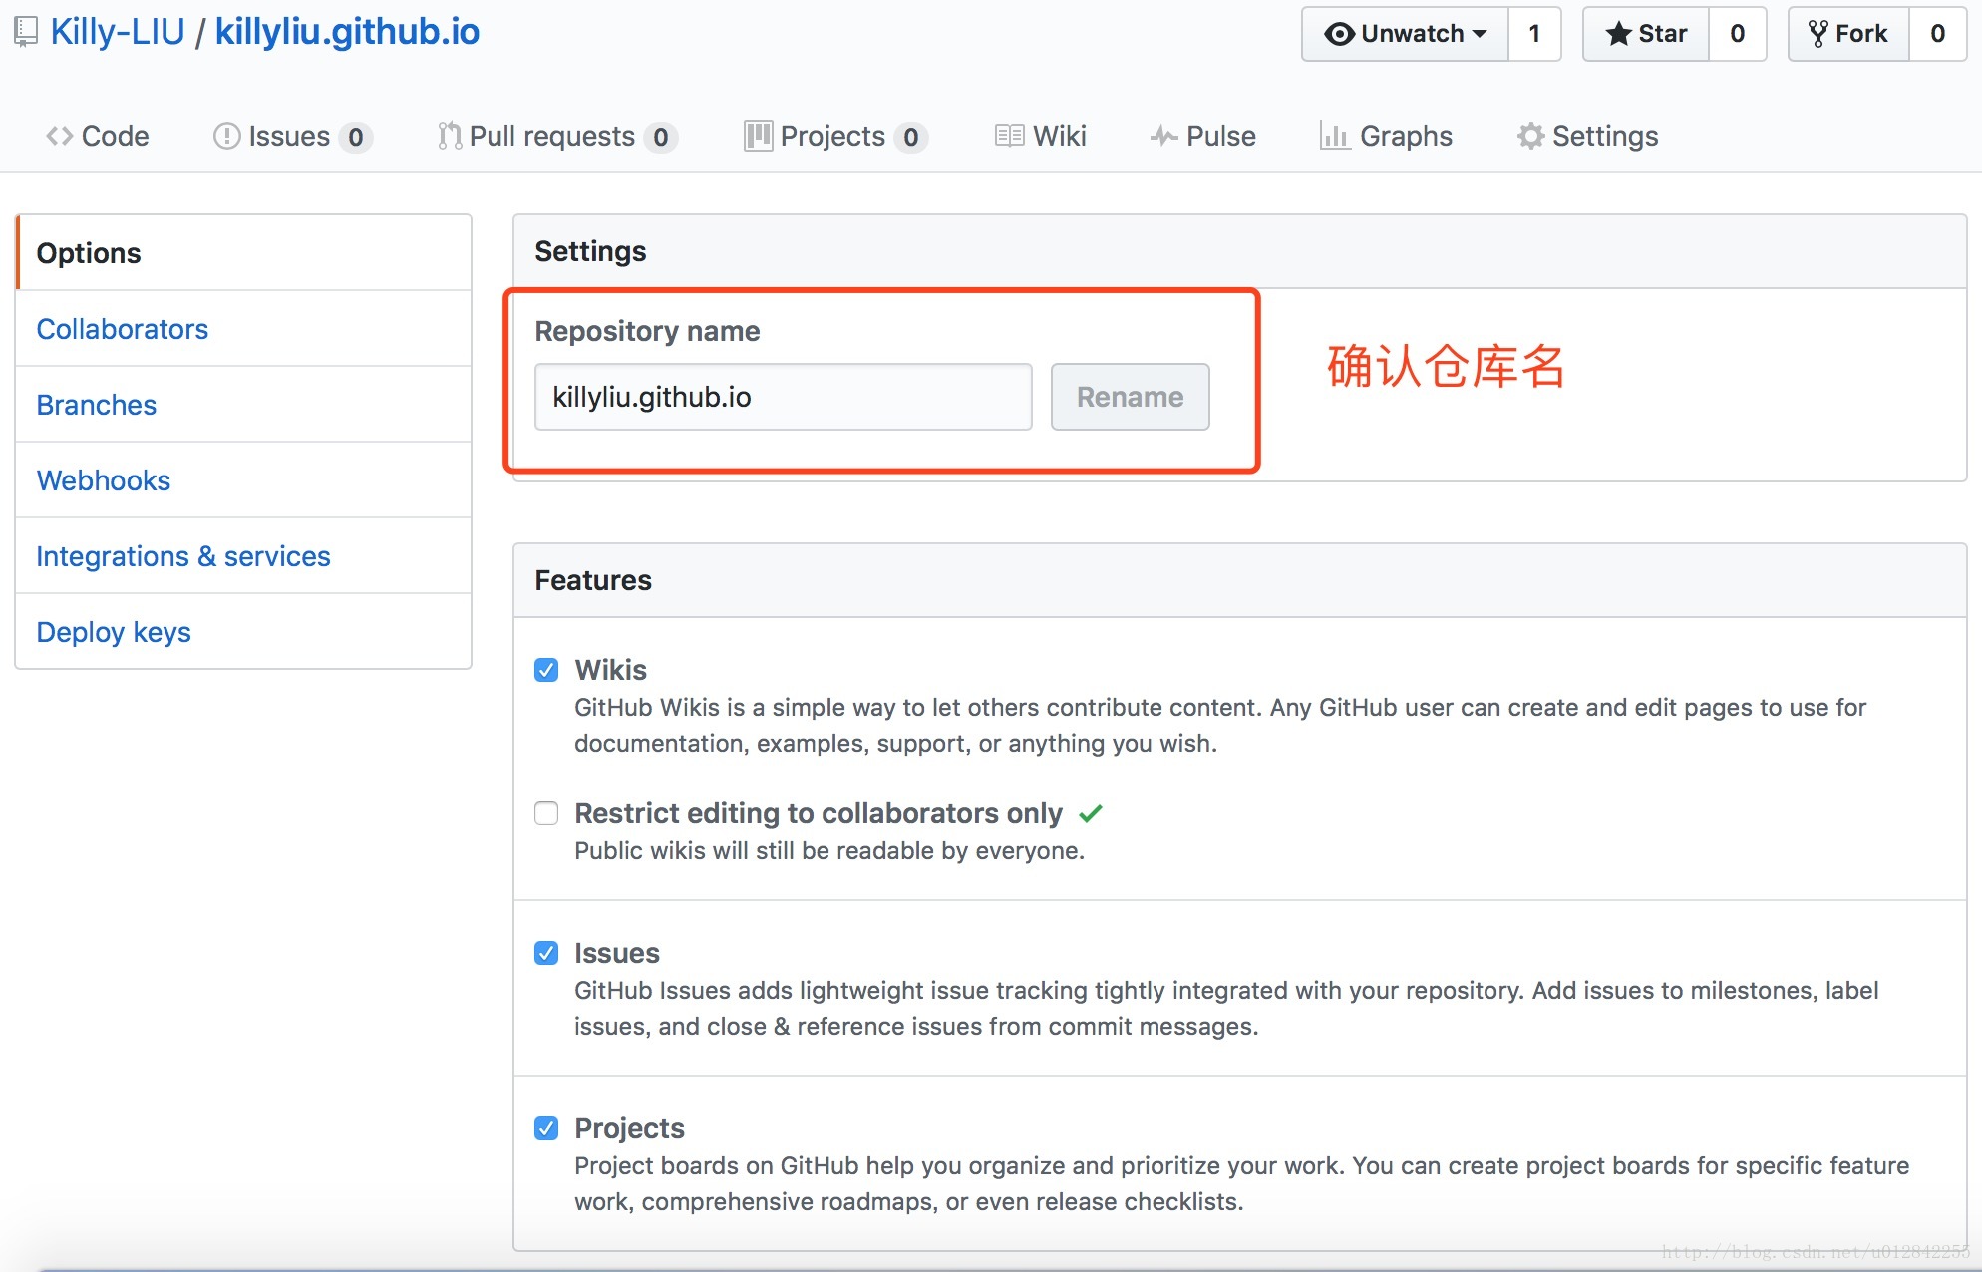This screenshot has width=1982, height=1272.
Task: Click the 'Projects' feature label
Action: [630, 1128]
